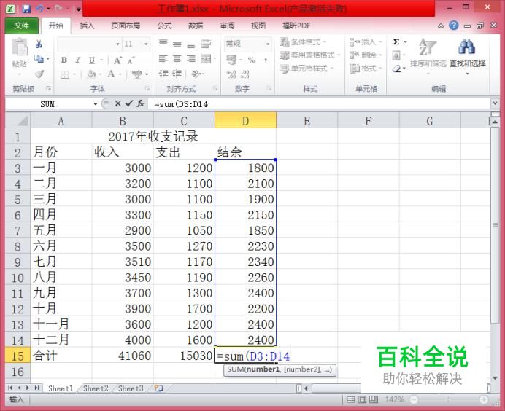Image resolution: width=505 pixels, height=411 pixels.
Task: Click Merge and Center icon
Action: 206,58
